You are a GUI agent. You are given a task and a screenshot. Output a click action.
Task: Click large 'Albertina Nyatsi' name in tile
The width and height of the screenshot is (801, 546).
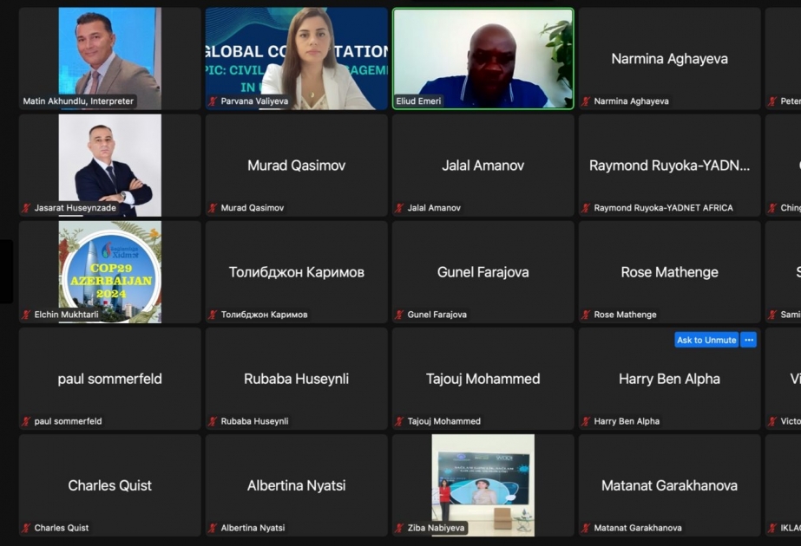[x=296, y=485]
